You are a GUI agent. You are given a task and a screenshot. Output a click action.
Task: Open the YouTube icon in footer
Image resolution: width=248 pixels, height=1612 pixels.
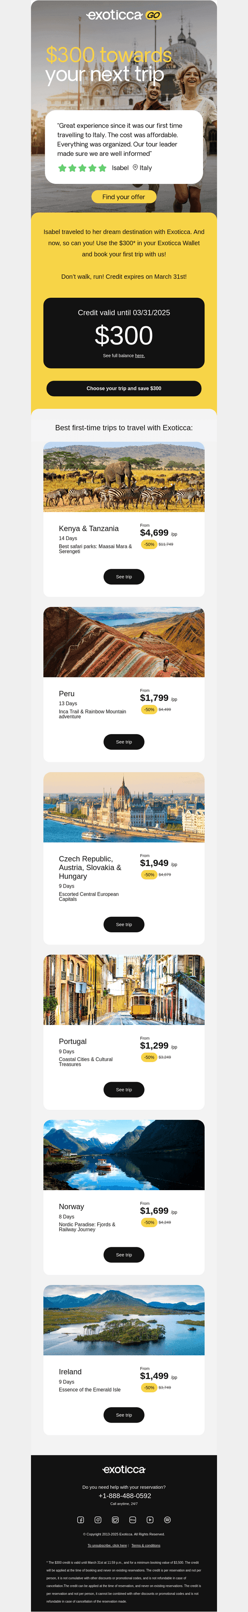(150, 1519)
